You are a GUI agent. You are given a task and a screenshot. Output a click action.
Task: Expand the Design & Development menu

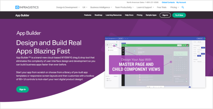coord(68,7)
